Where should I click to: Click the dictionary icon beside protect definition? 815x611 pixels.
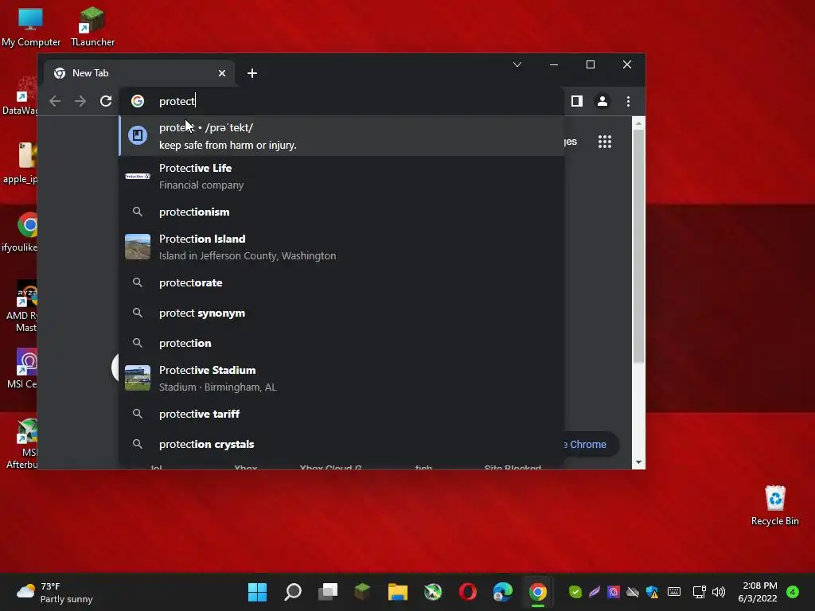(138, 135)
